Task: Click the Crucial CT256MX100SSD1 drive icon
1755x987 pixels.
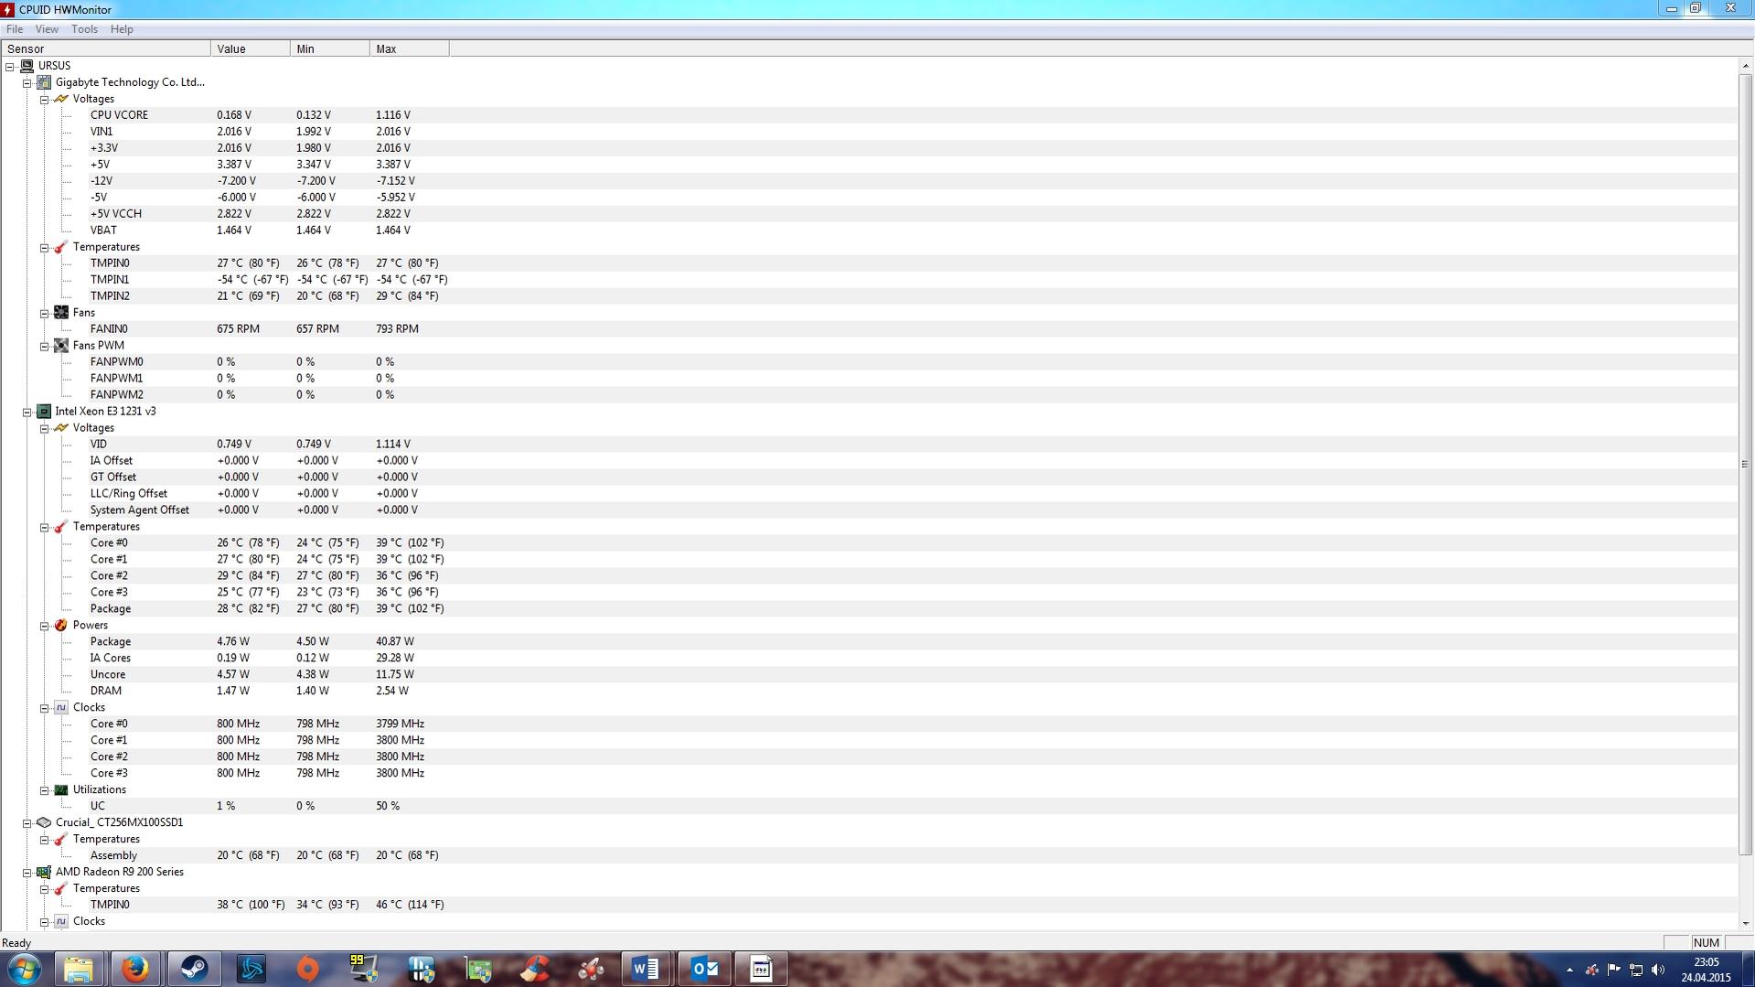Action: click(x=44, y=823)
